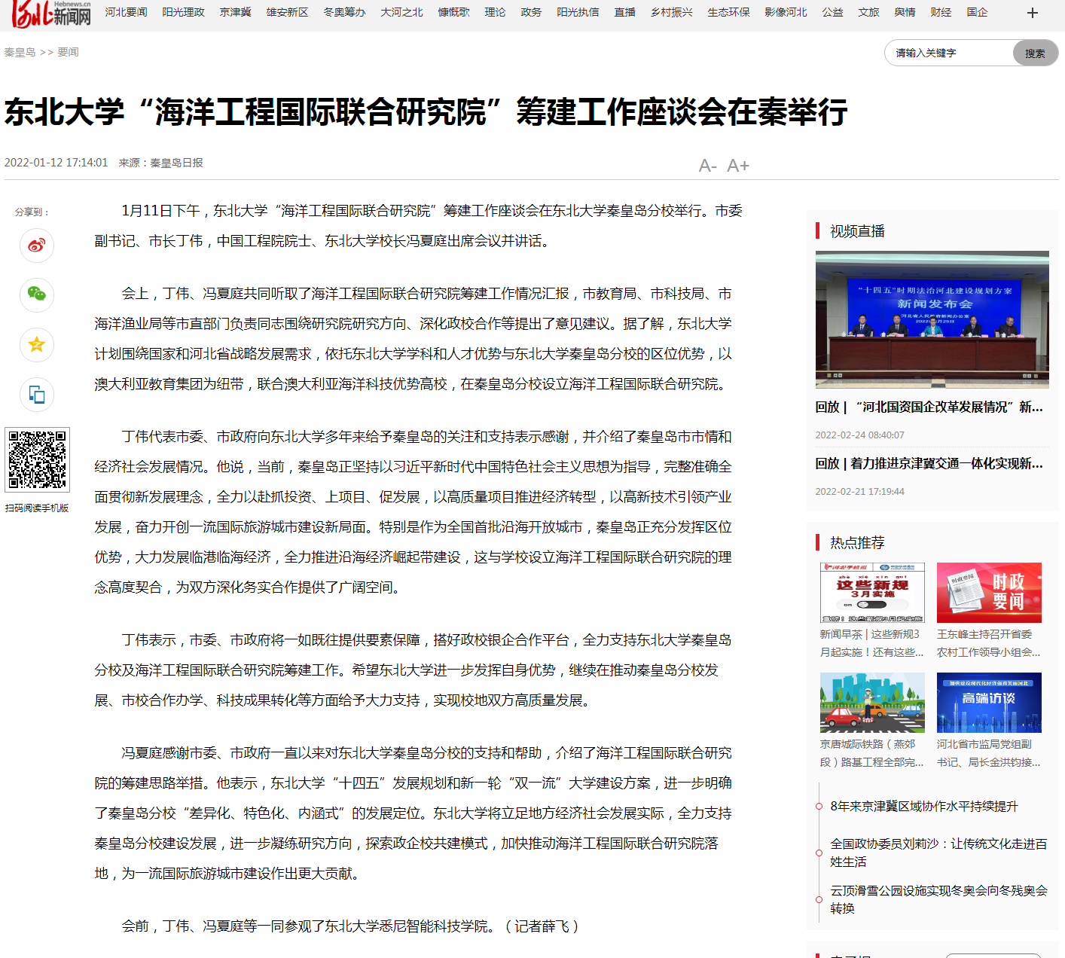This screenshot has height=958, width=1065.
Task: Click timestamp 2022-02-21 17:19:44
Action: [x=860, y=492]
